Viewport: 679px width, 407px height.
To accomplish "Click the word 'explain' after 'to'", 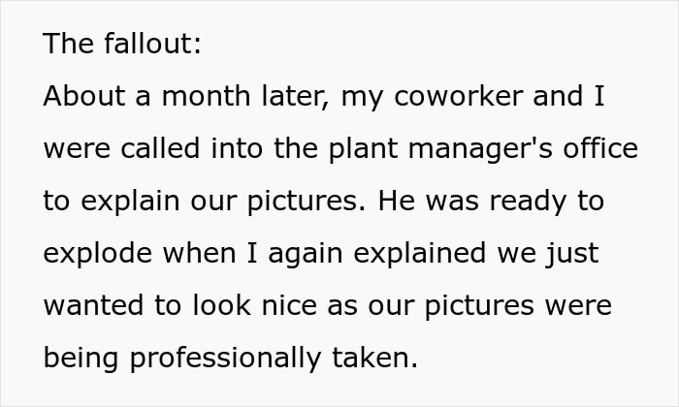I will tap(130, 203).
